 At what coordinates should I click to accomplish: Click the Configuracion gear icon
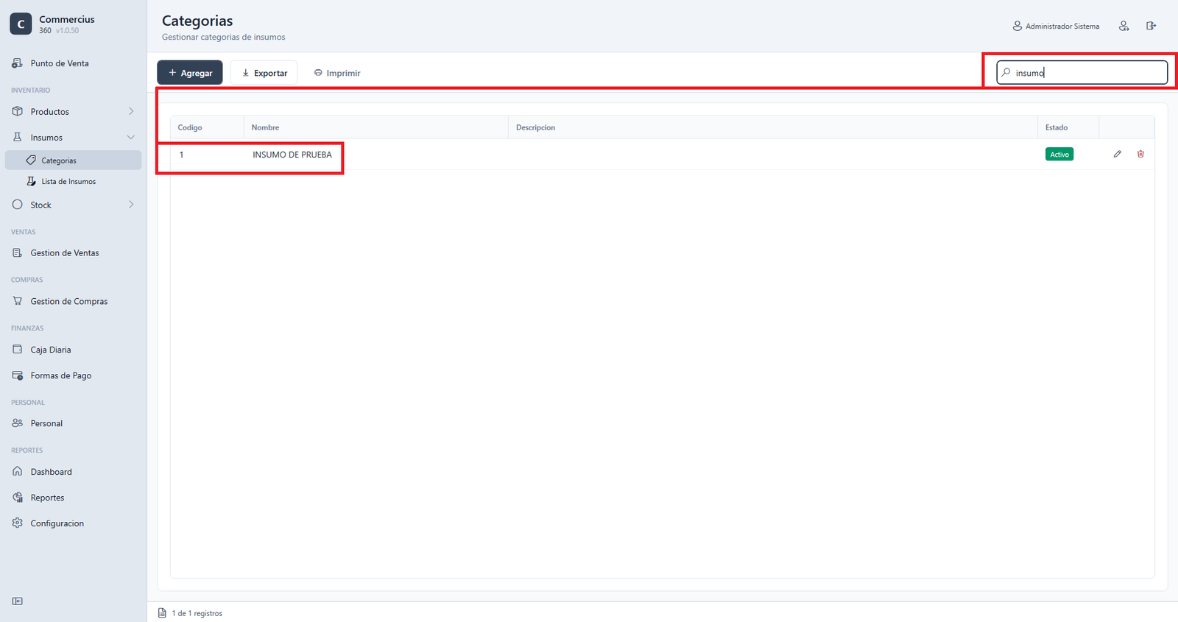(18, 523)
